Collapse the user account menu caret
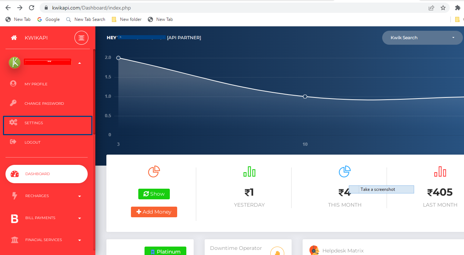Image resolution: width=464 pixels, height=255 pixels. (80, 63)
